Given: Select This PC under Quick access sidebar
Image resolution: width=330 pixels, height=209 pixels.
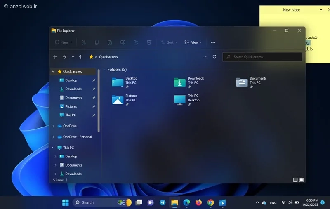Looking at the screenshot, I should [71, 115].
